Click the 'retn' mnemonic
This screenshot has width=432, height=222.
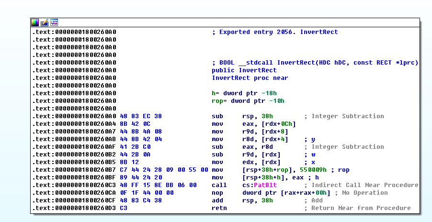219,208
